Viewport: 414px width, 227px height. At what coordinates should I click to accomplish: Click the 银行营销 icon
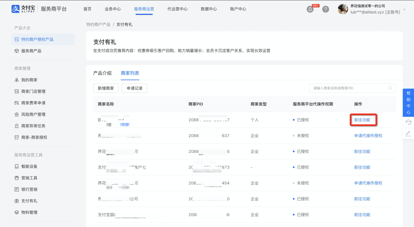click(17, 189)
